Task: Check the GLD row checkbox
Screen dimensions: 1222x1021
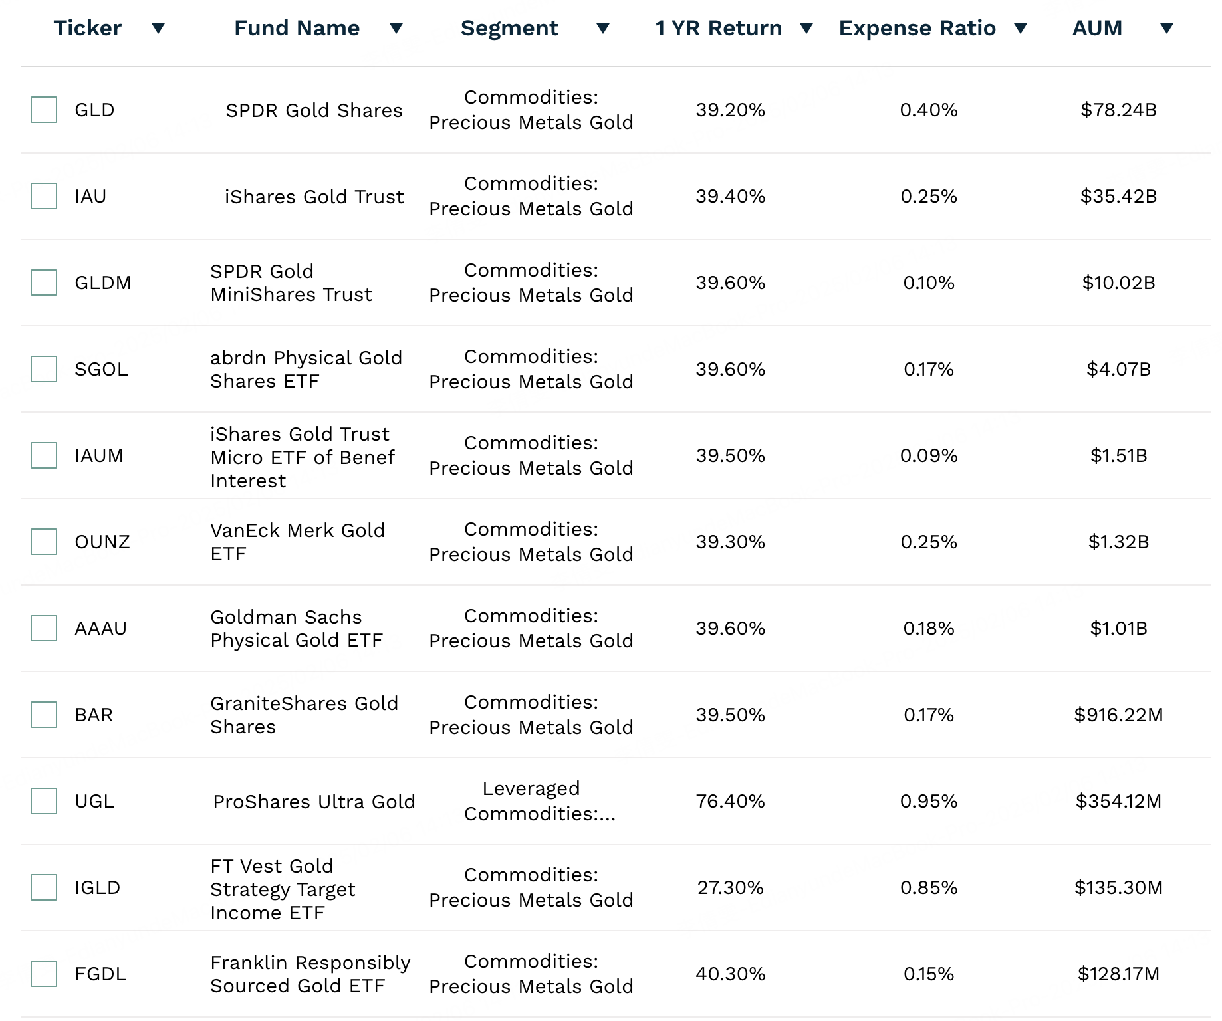Action: (44, 110)
